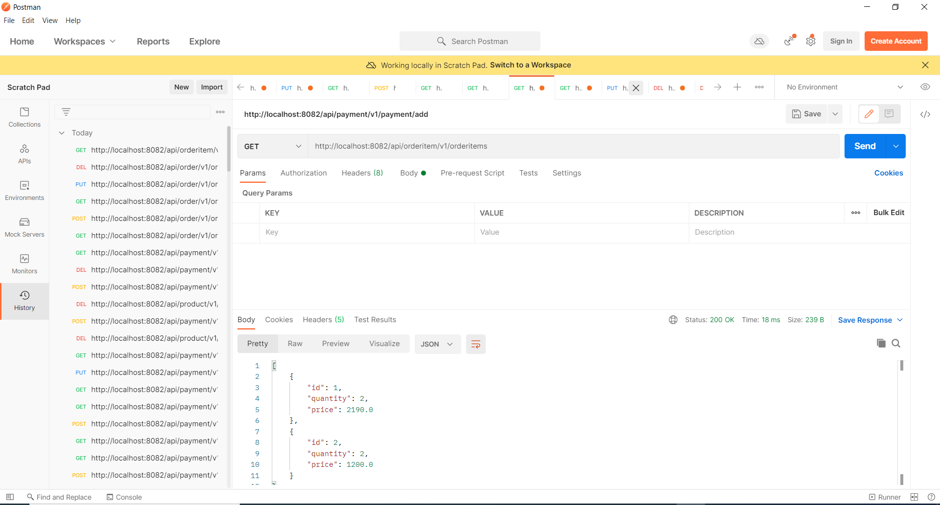This screenshot has height=505, width=940.
Task: Close the Scratch Pad yellow banner
Action: pyautogui.click(x=925, y=65)
